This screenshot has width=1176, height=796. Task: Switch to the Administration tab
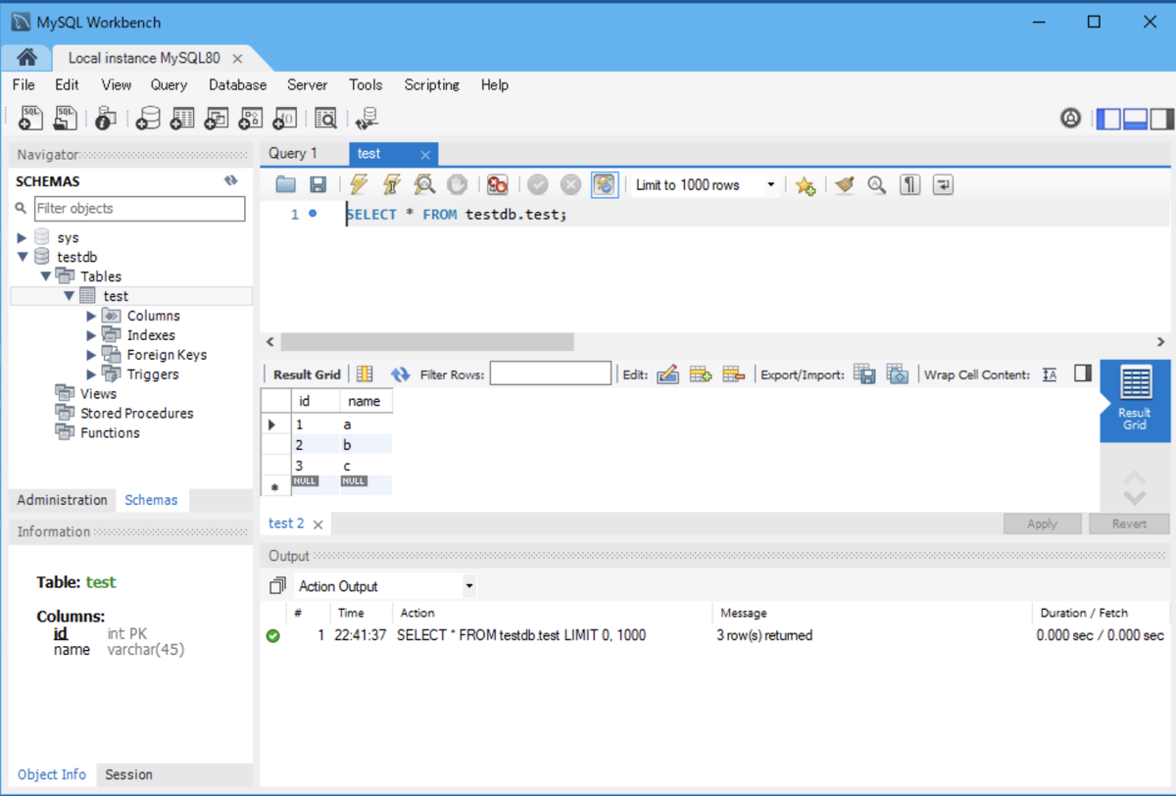(x=62, y=500)
